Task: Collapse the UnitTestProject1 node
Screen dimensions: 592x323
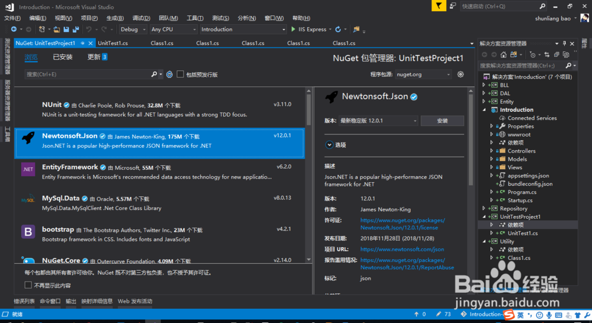Action: (x=484, y=217)
